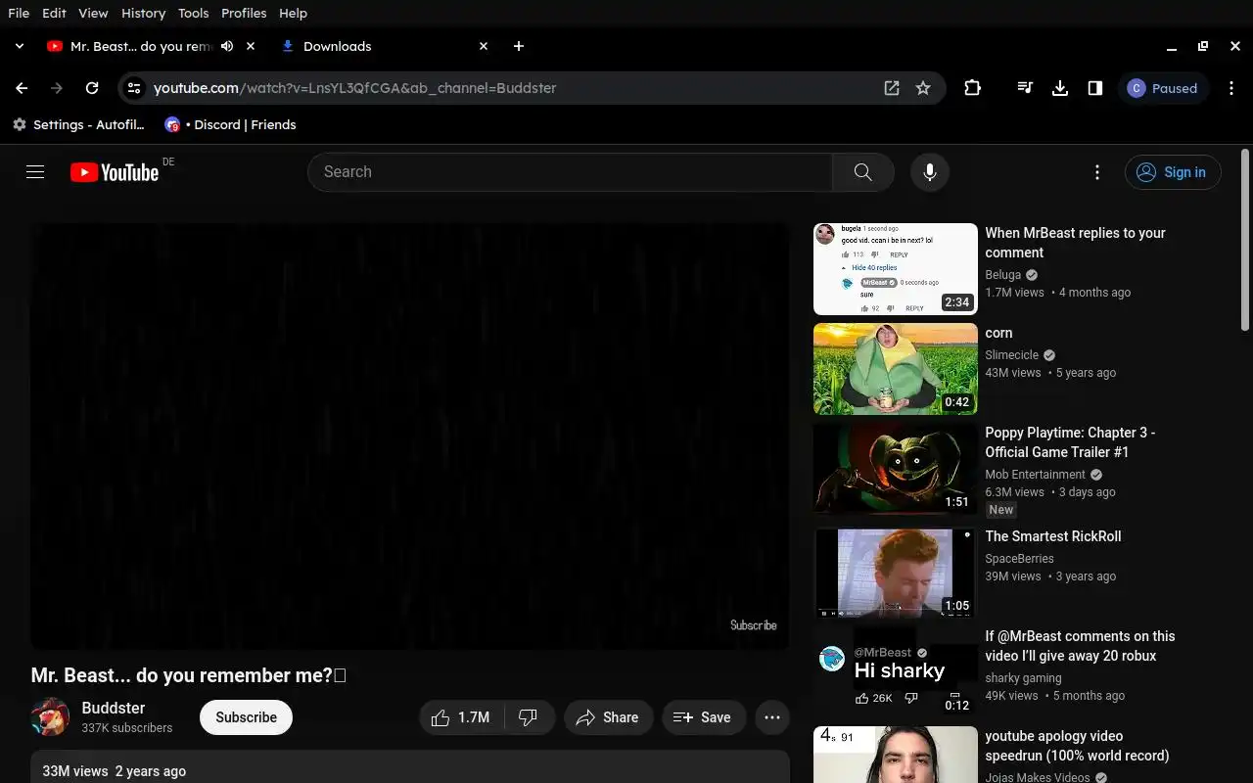The width and height of the screenshot is (1253, 783).
Task: Open the 'corn' video thumbnail
Action: pos(895,369)
